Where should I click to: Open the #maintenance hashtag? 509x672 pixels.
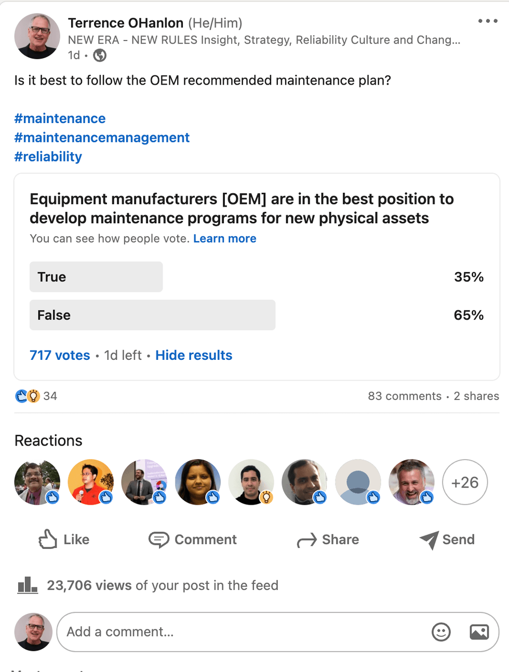tap(59, 118)
